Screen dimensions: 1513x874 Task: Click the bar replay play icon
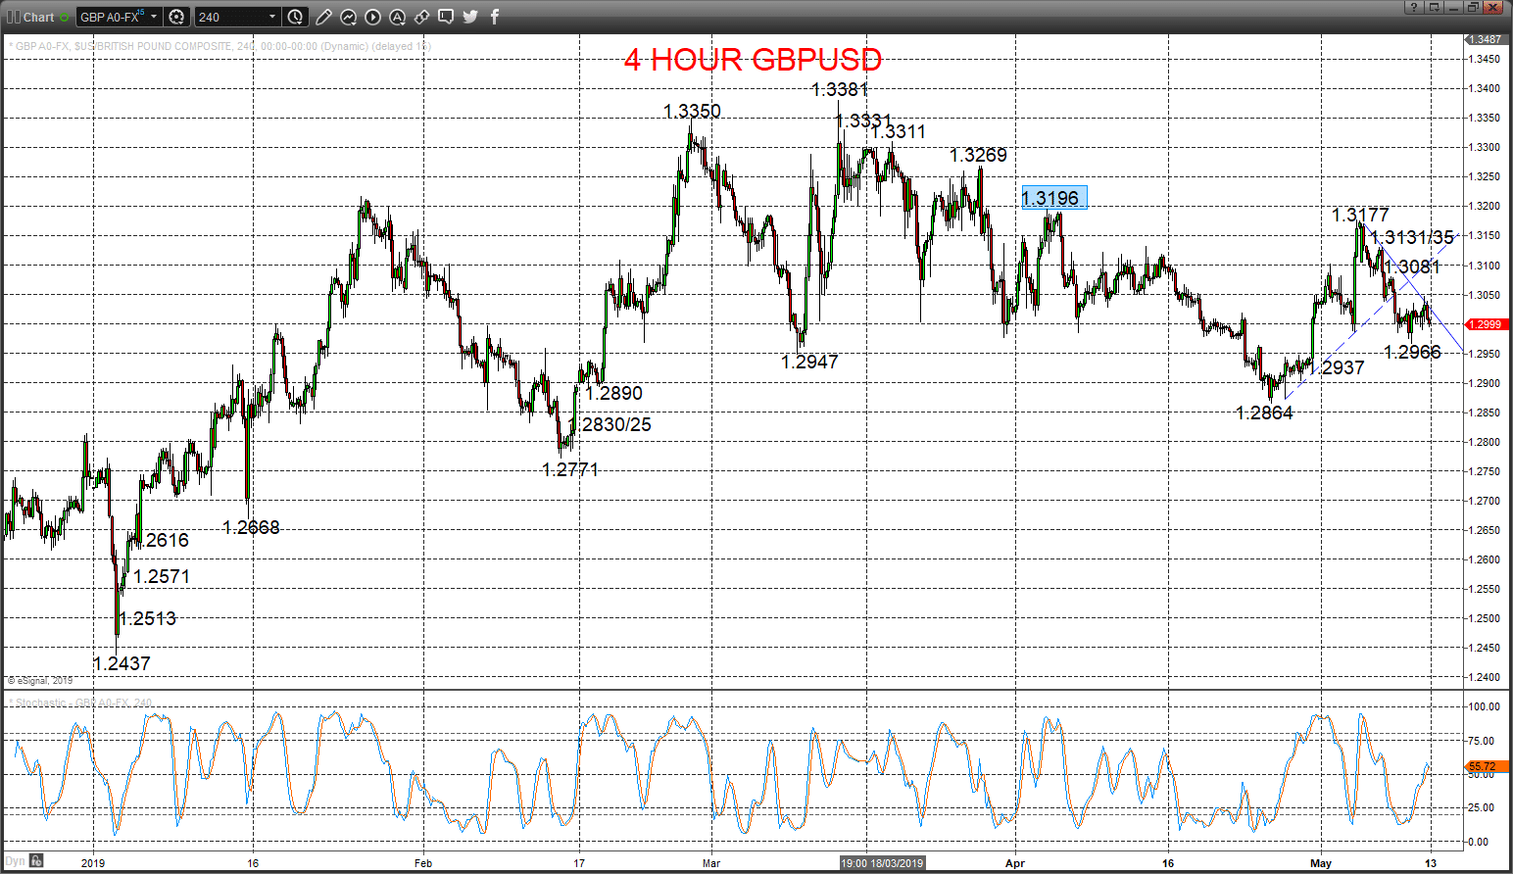tap(372, 17)
